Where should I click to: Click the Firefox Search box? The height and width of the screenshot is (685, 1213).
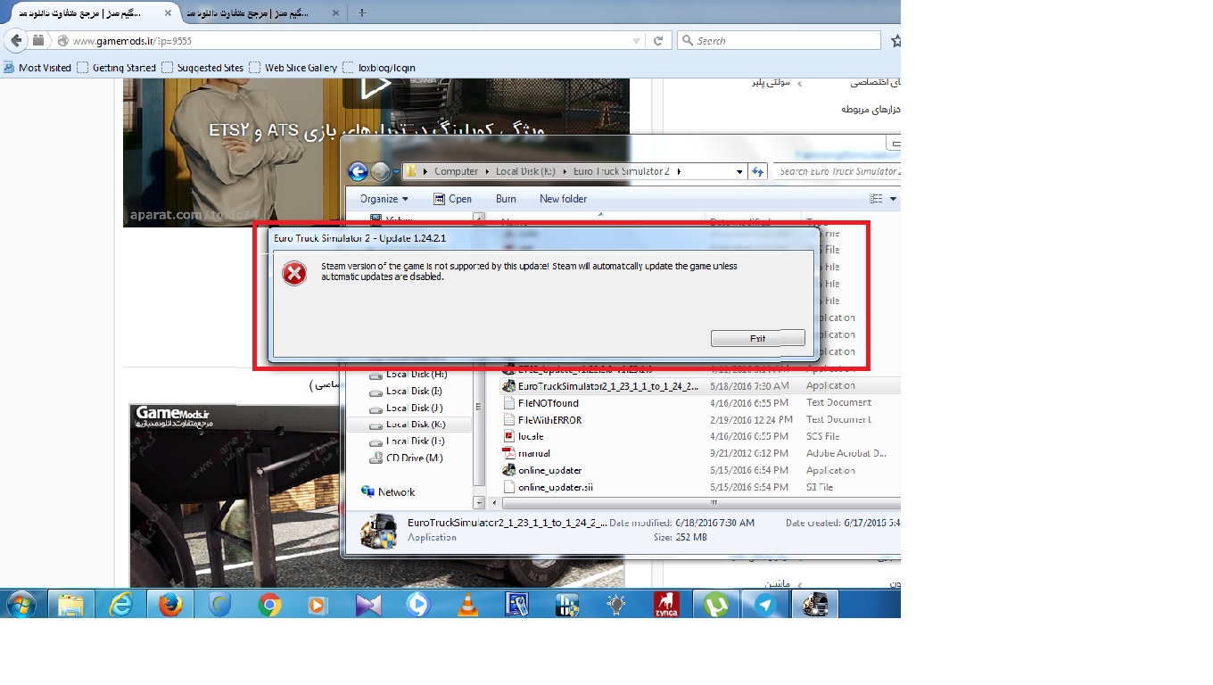point(780,41)
